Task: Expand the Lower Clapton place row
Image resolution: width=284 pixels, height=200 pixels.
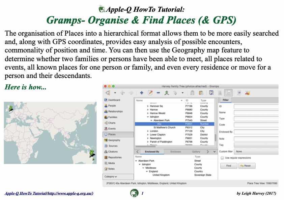Action: pyautogui.click(x=148, y=135)
